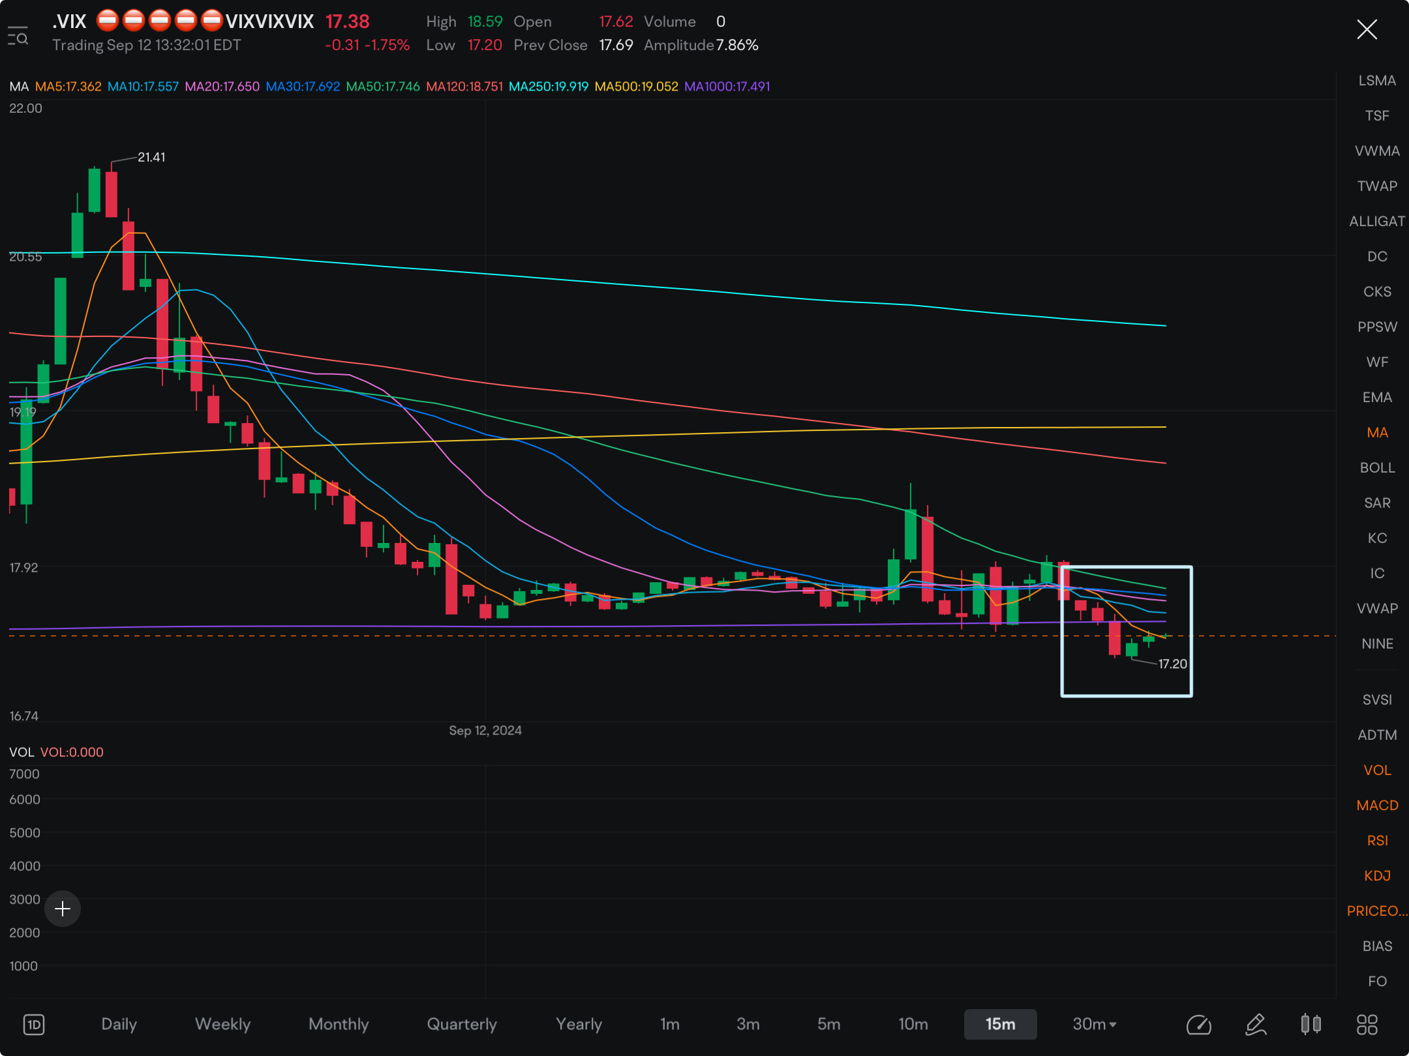The height and width of the screenshot is (1056, 1409).
Task: Switch to Daily timeframe
Action: tap(119, 1024)
